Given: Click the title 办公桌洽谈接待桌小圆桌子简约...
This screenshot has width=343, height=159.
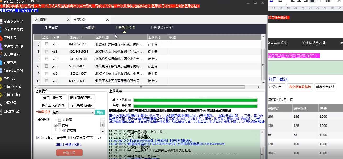Looking at the screenshot, I should [x=120, y=66].
